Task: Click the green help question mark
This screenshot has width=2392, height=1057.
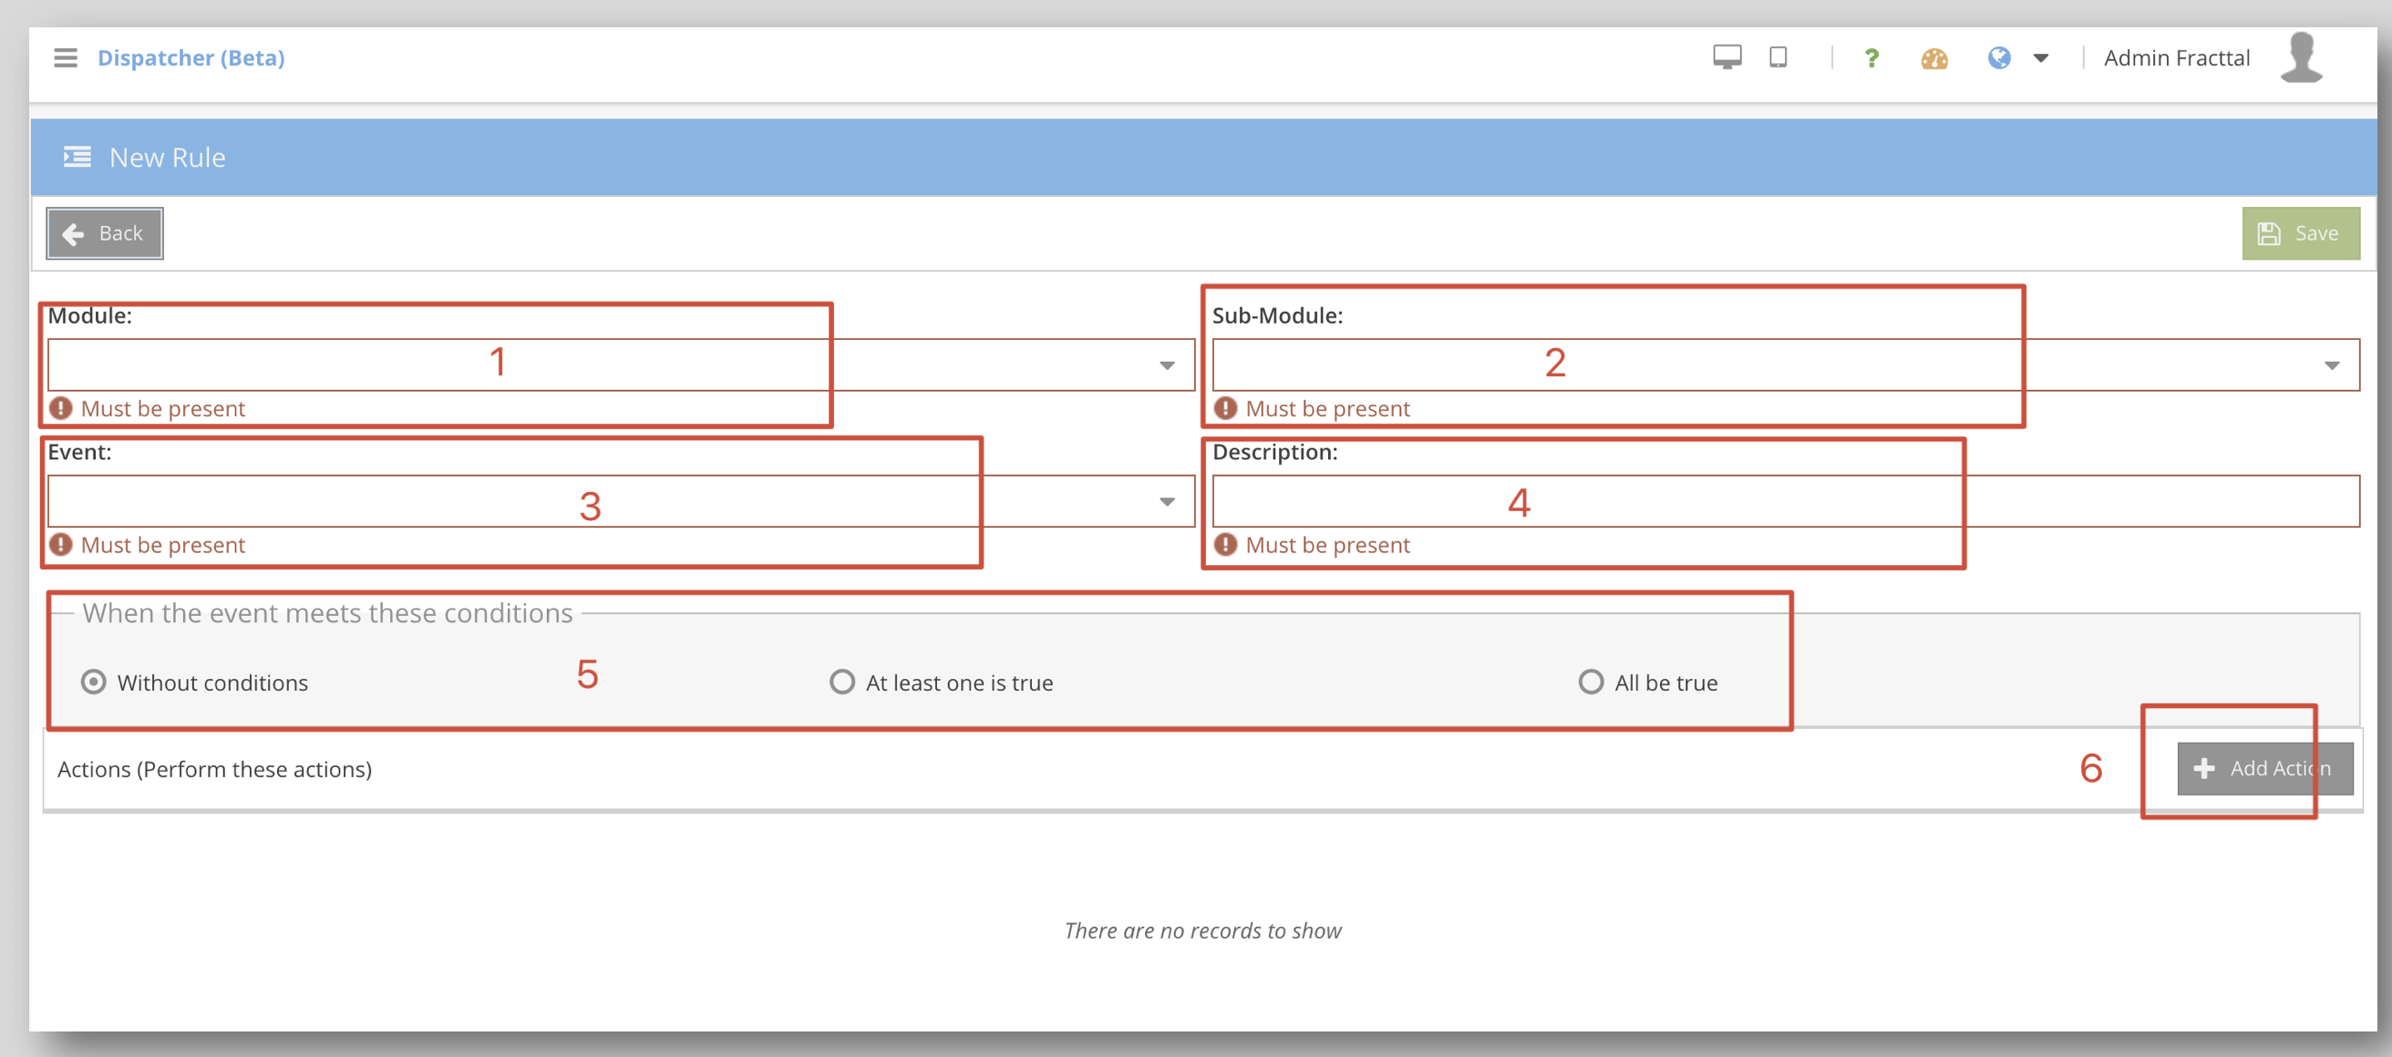Action: pyautogui.click(x=1871, y=58)
